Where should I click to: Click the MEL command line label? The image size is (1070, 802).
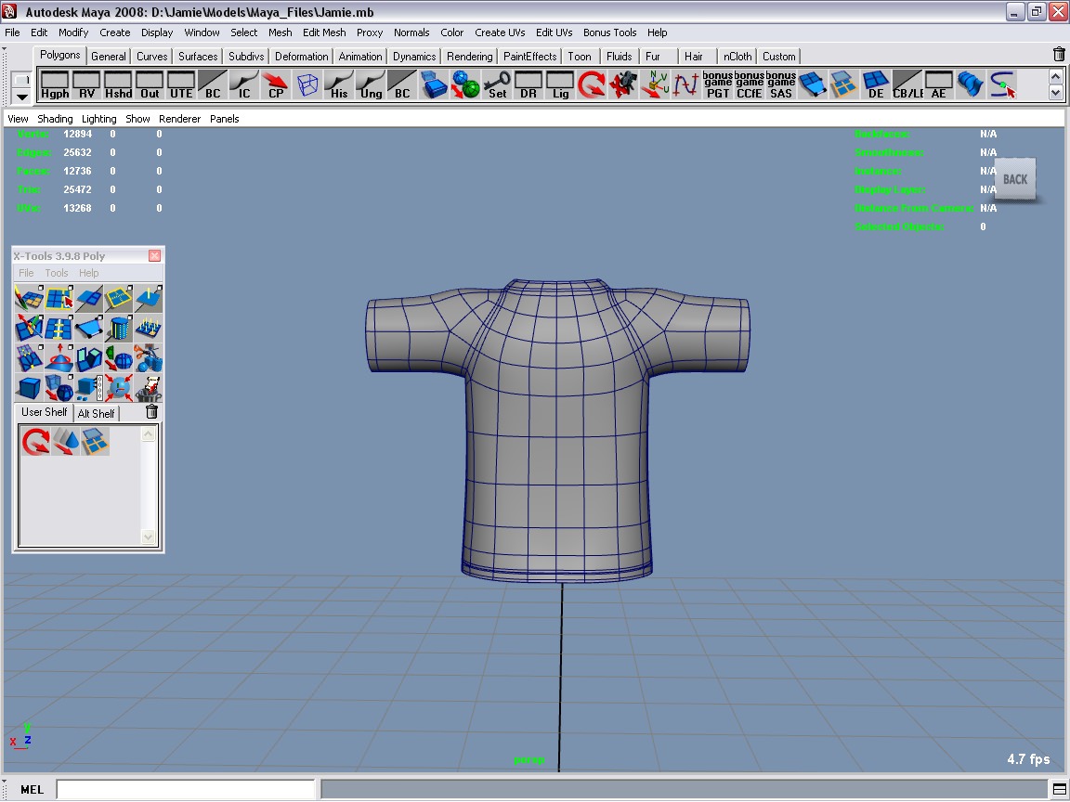pos(32,790)
